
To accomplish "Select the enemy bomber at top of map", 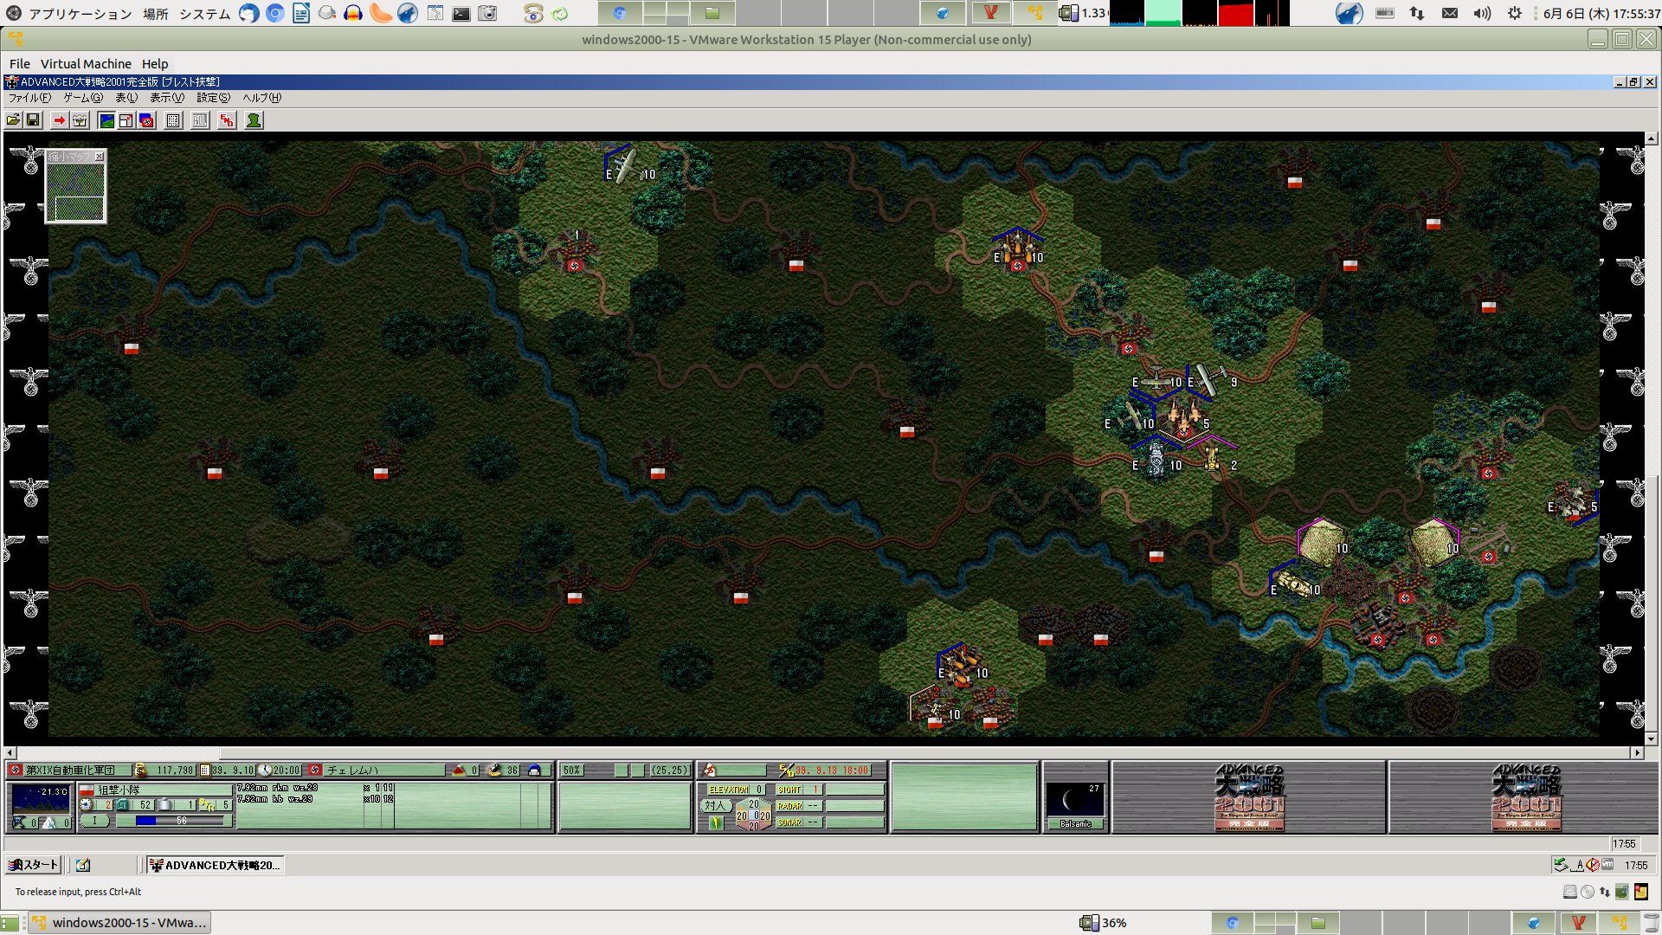I will click(x=627, y=165).
